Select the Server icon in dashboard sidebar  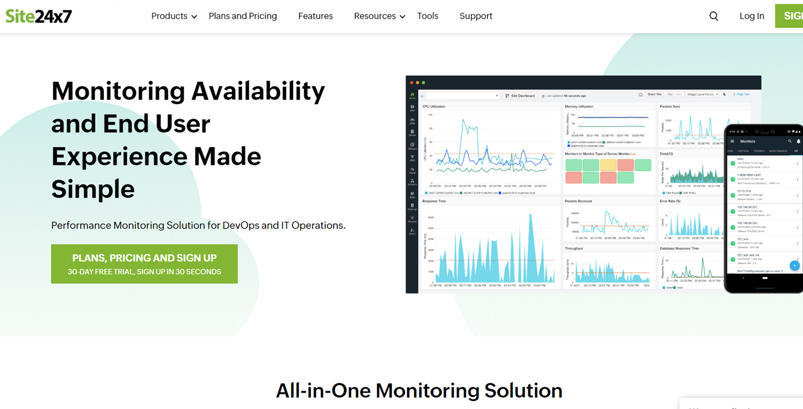pyautogui.click(x=412, y=133)
